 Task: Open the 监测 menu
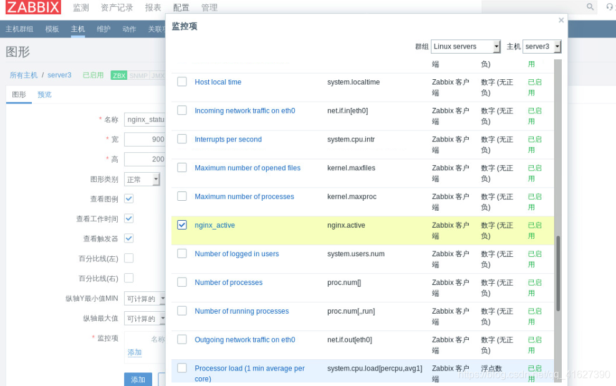[x=81, y=7]
